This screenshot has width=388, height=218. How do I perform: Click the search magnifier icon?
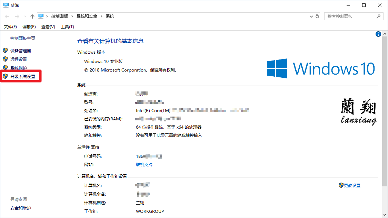pyautogui.click(x=378, y=16)
